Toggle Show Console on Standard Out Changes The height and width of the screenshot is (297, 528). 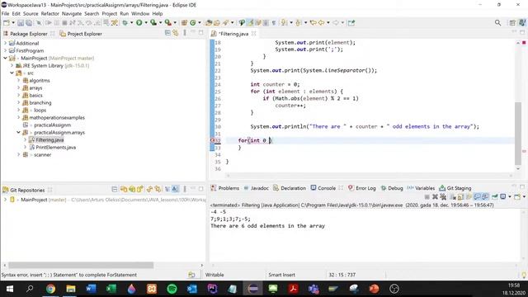pyautogui.click(x=477, y=196)
